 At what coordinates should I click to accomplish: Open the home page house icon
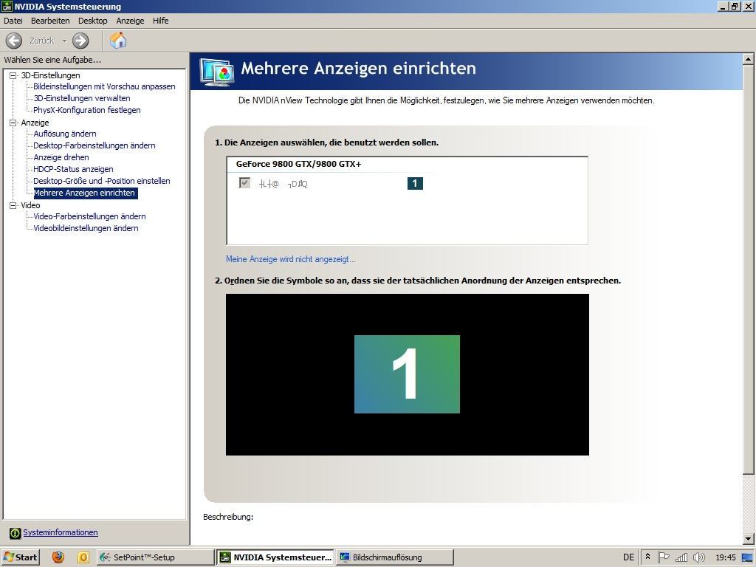(x=118, y=40)
